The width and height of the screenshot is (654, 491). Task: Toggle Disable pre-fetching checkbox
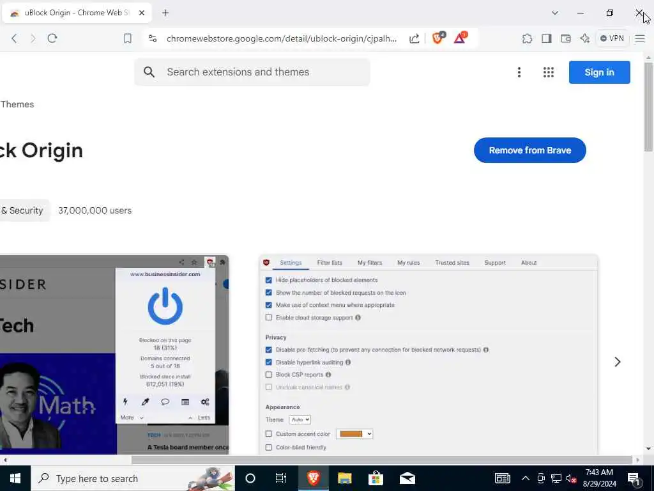(x=269, y=350)
